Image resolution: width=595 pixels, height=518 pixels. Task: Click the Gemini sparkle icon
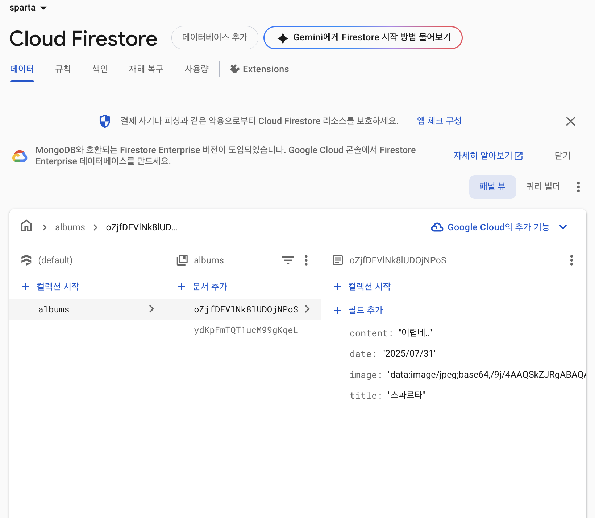283,38
